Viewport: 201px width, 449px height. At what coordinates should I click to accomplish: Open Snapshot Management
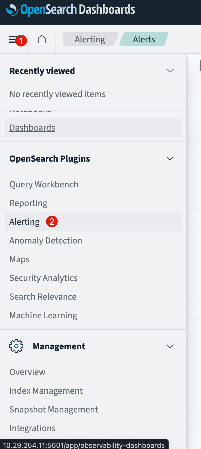pos(54,410)
